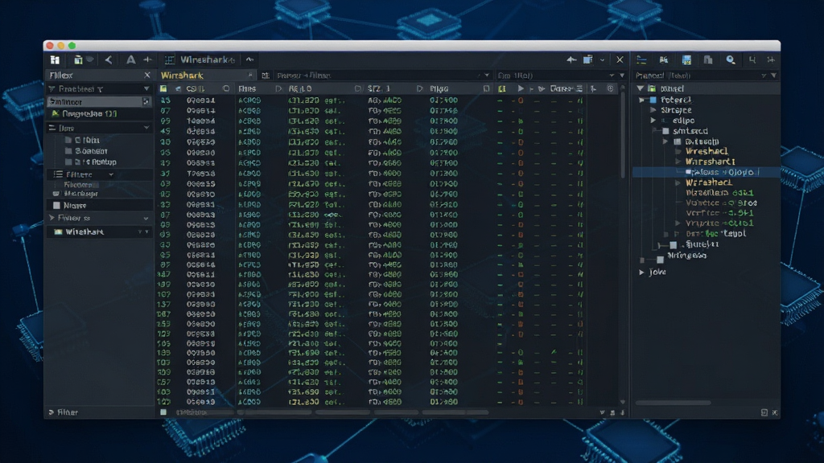
Task: Select the Wireshark title tab in top toolbar
Action: coord(207,59)
